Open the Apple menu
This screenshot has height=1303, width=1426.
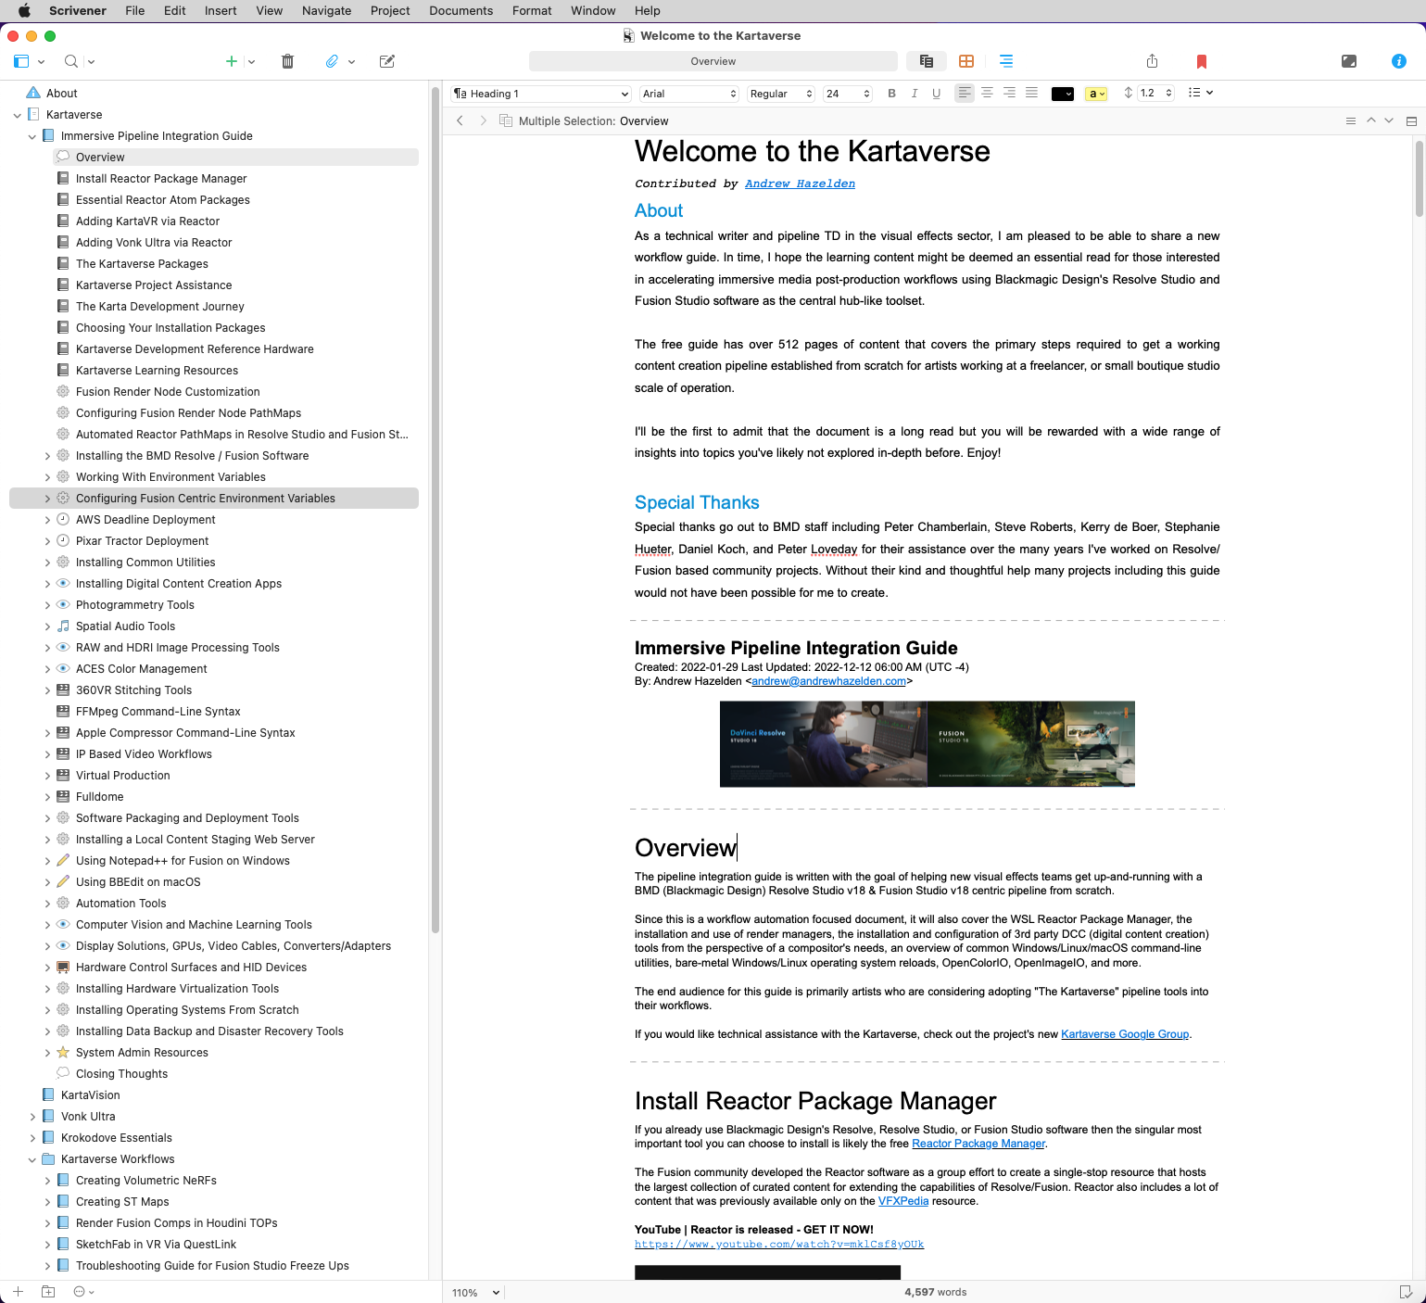tap(24, 10)
